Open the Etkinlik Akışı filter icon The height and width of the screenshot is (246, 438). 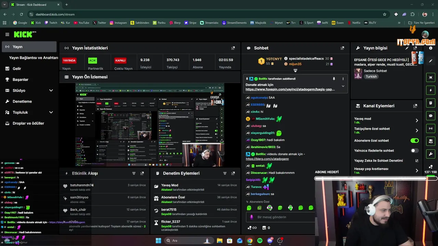pyautogui.click(x=134, y=173)
